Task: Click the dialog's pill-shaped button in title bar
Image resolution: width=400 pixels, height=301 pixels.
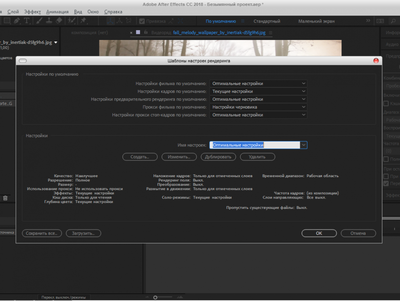Action: point(23,61)
